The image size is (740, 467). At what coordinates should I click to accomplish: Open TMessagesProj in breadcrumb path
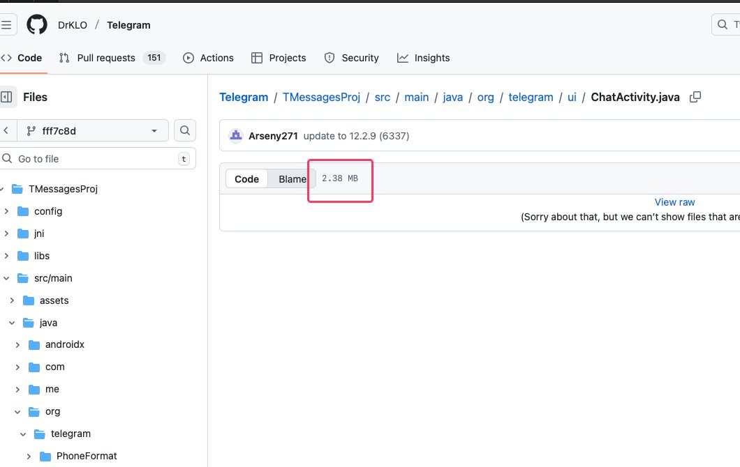point(321,97)
